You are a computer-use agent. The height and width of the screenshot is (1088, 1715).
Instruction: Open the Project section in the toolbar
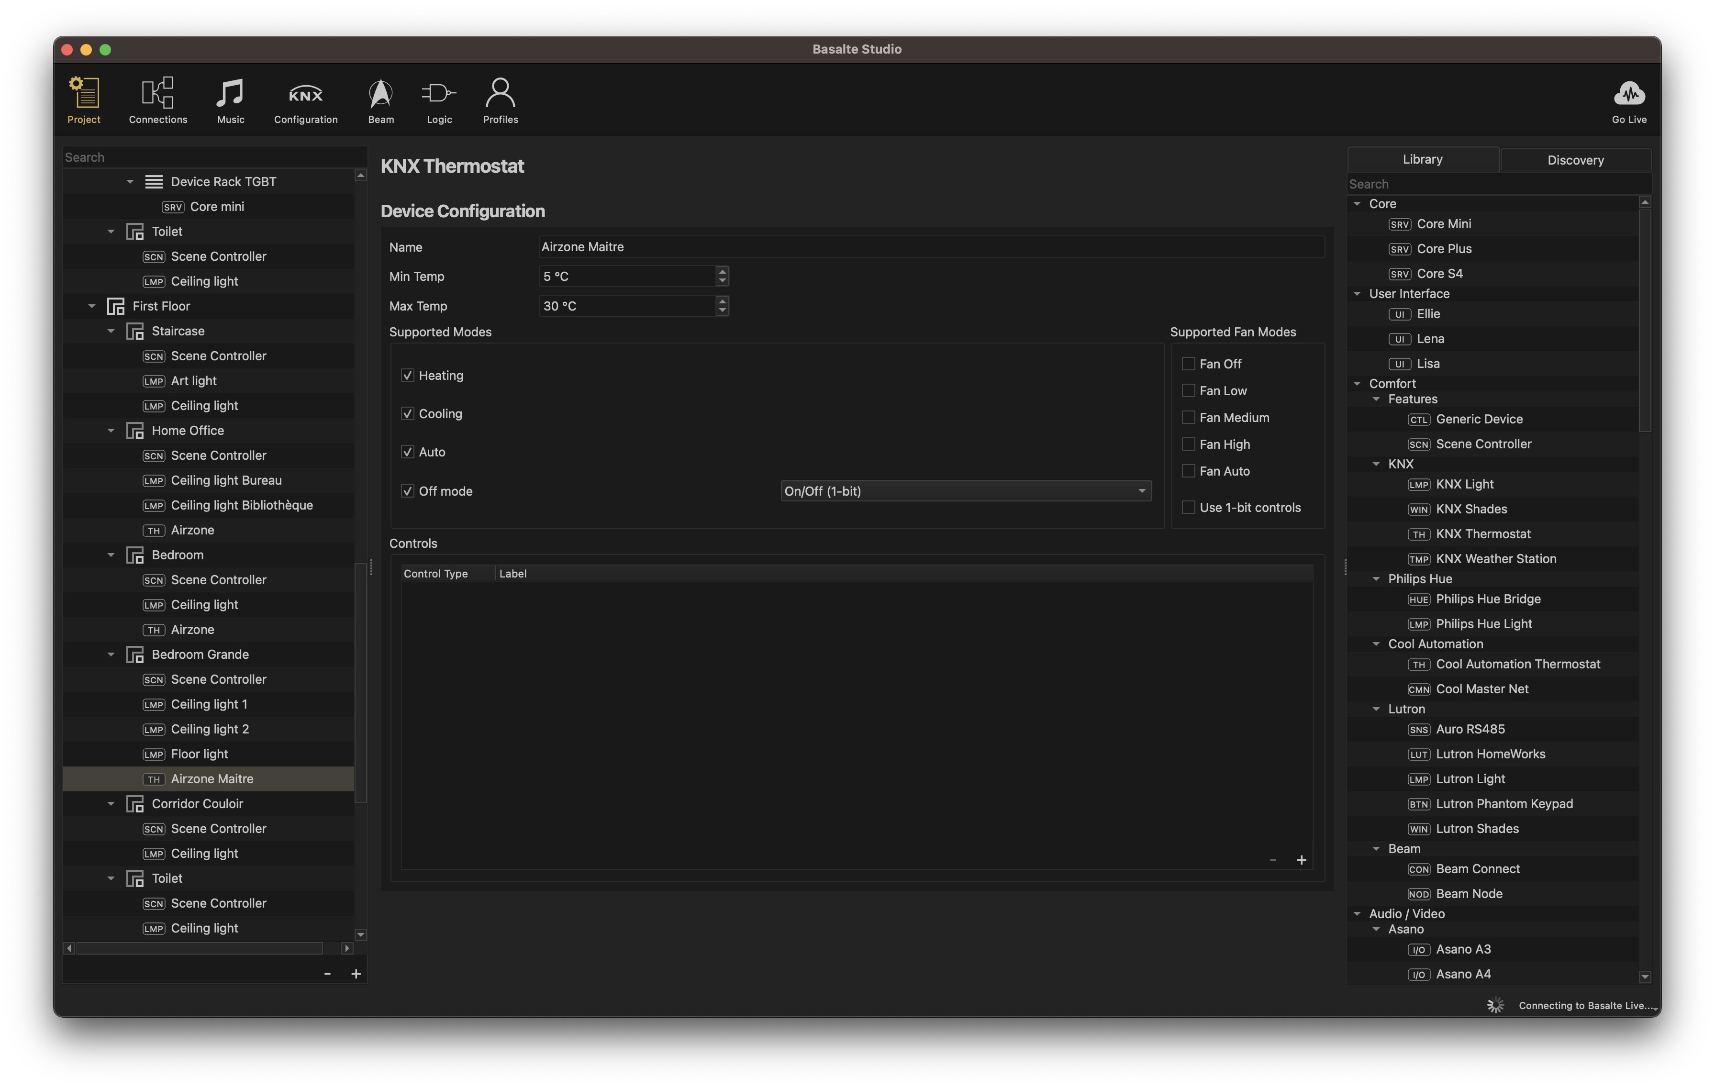pos(84,100)
